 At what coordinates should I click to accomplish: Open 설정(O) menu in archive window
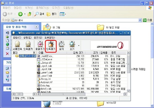(38, 38)
